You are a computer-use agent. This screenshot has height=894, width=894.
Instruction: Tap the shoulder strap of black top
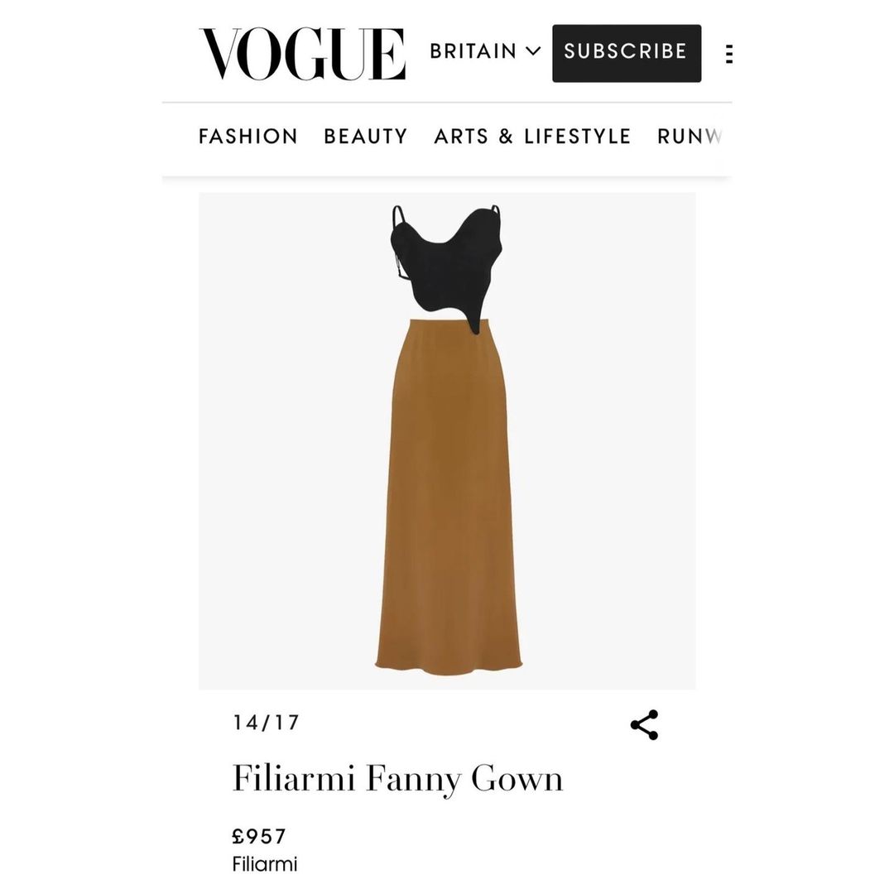[397, 217]
